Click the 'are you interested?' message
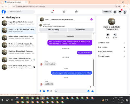This screenshot has height=104, width=130. point(84,53)
